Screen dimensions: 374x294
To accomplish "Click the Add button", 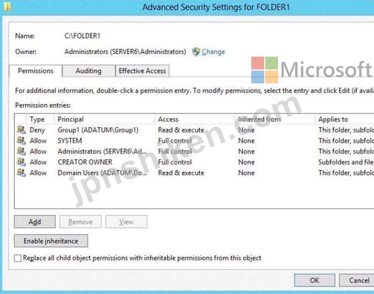I will [x=35, y=222].
